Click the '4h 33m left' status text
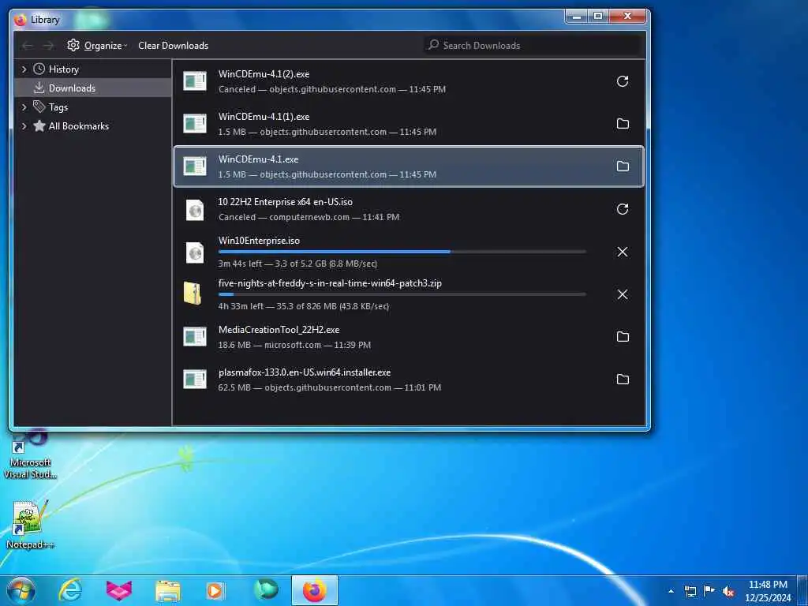The width and height of the screenshot is (808, 606). tap(241, 306)
